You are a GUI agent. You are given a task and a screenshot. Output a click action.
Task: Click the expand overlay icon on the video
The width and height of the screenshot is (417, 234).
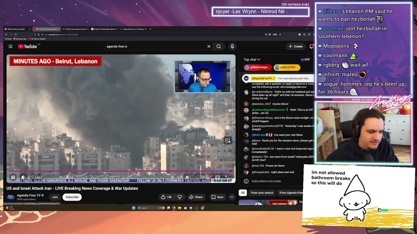(228, 141)
